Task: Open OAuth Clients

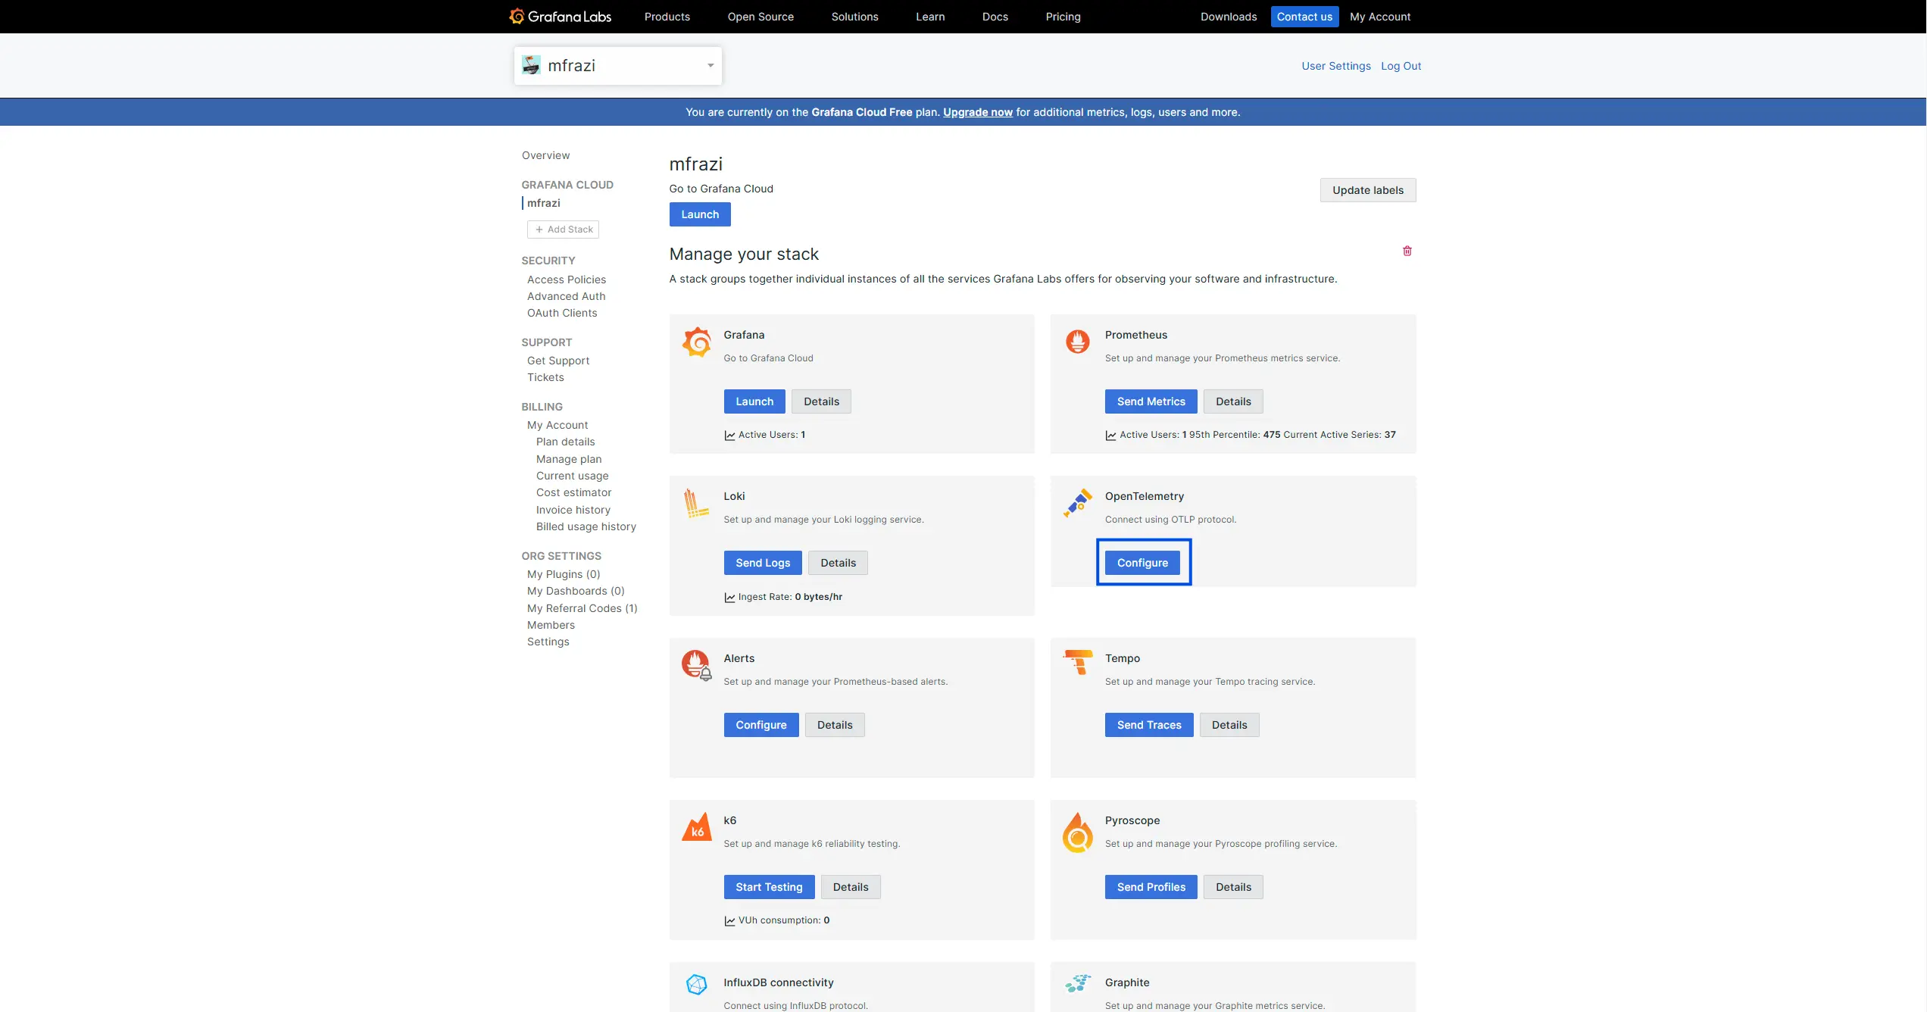Action: (x=561, y=313)
